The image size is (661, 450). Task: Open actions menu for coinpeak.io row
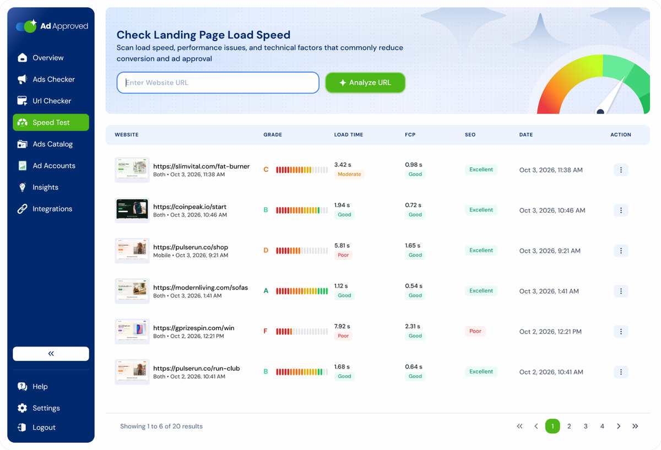(x=621, y=210)
